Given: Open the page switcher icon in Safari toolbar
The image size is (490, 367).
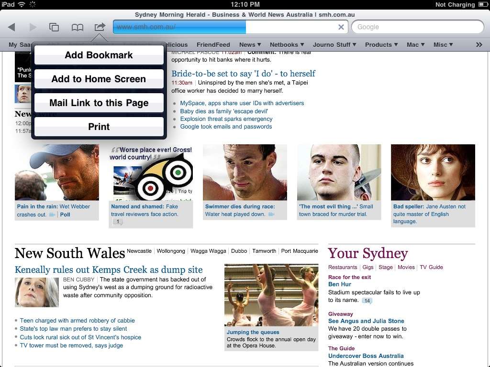Looking at the screenshot, I should point(54,27).
